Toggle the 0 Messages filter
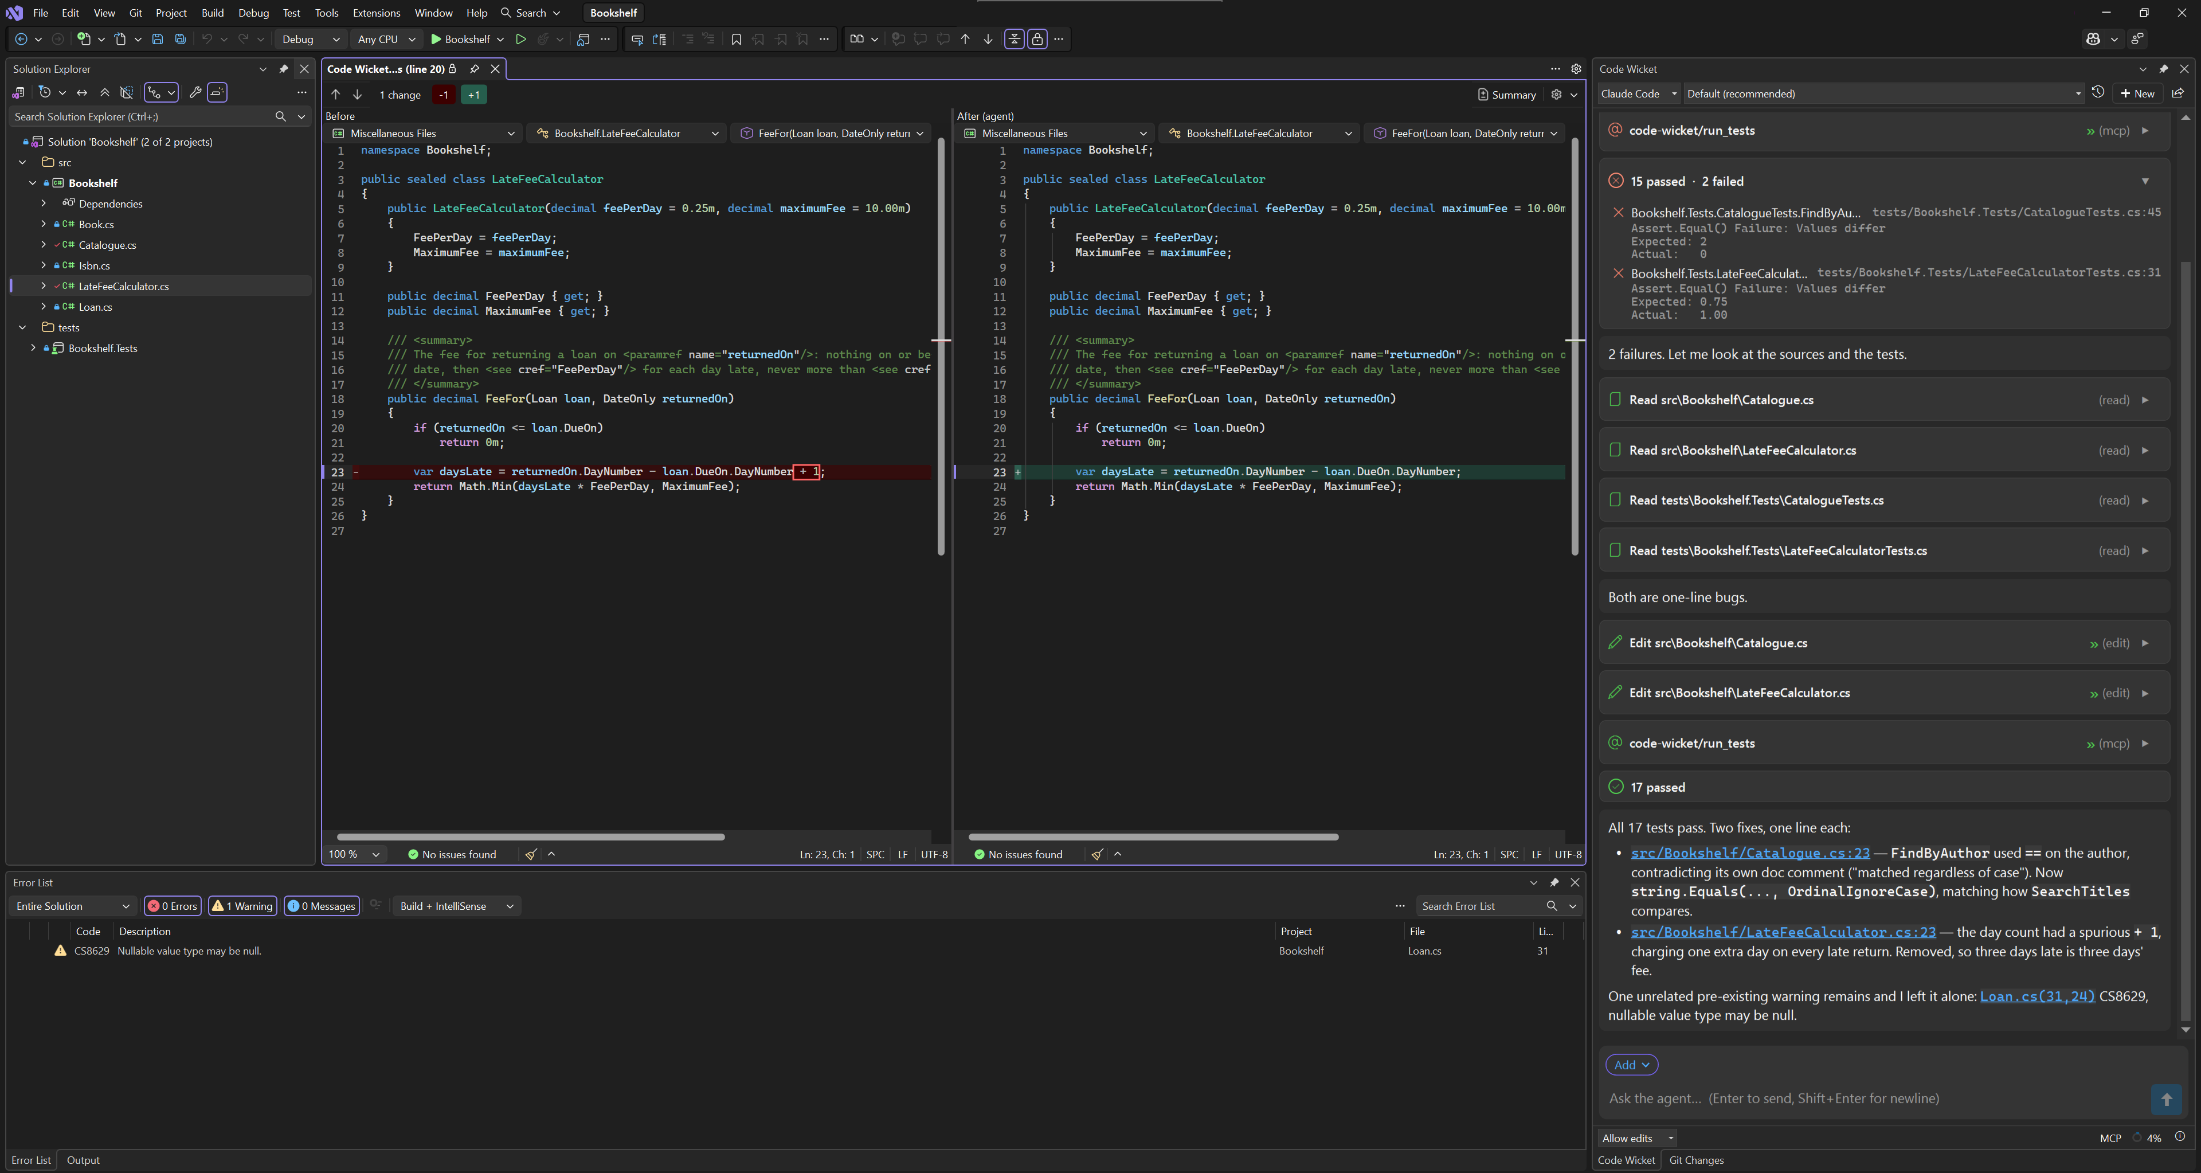This screenshot has height=1173, width=2201. coord(321,906)
